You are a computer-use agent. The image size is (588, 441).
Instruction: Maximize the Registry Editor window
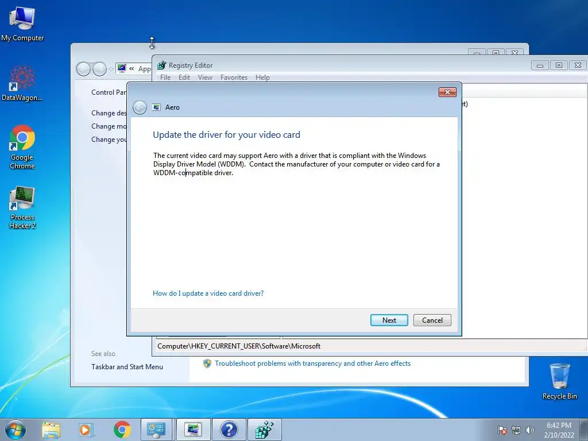click(559, 65)
